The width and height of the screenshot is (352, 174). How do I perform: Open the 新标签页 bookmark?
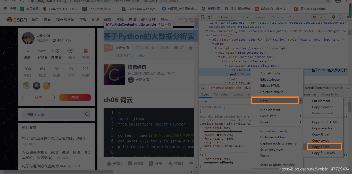[x=211, y=9]
